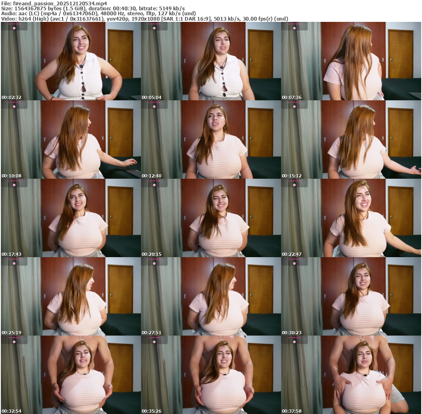
Task: Select the frame at 00:20:15
Action: 211,218
